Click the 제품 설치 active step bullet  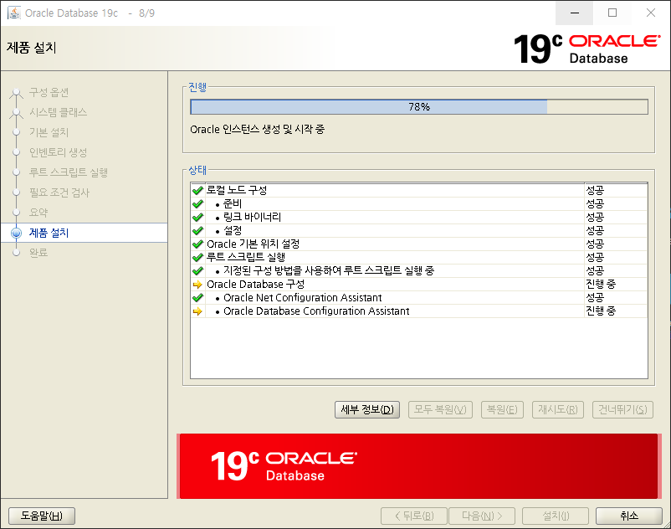point(16,233)
